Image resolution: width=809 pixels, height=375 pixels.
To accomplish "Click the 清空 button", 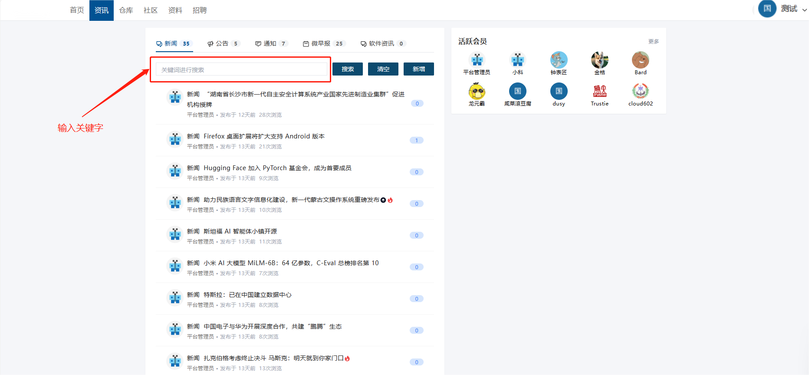I will 383,69.
